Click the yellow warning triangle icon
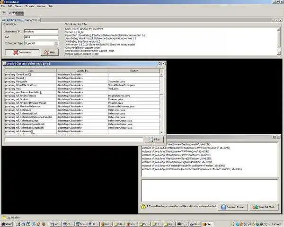 pos(143,206)
